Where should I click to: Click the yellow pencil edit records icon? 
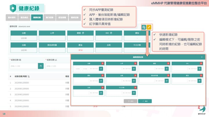coord(149,27)
